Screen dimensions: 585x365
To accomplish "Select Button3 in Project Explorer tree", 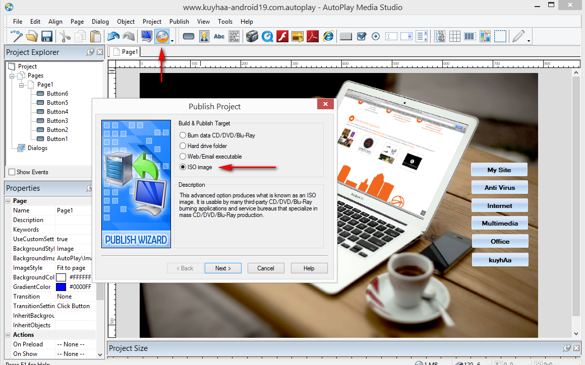I will [57, 121].
